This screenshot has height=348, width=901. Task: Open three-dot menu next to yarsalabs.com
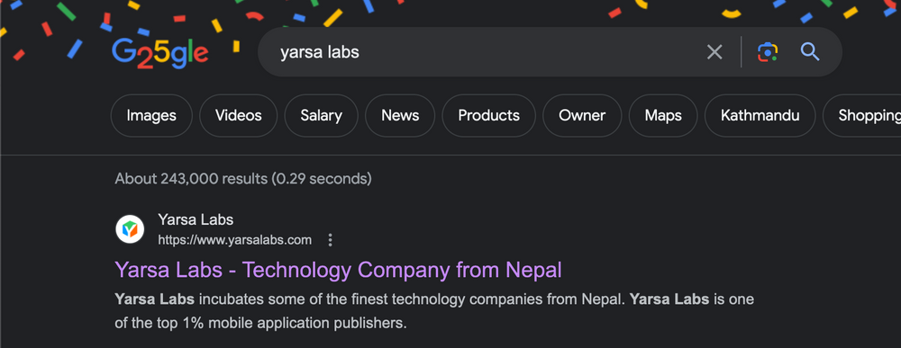pos(330,240)
